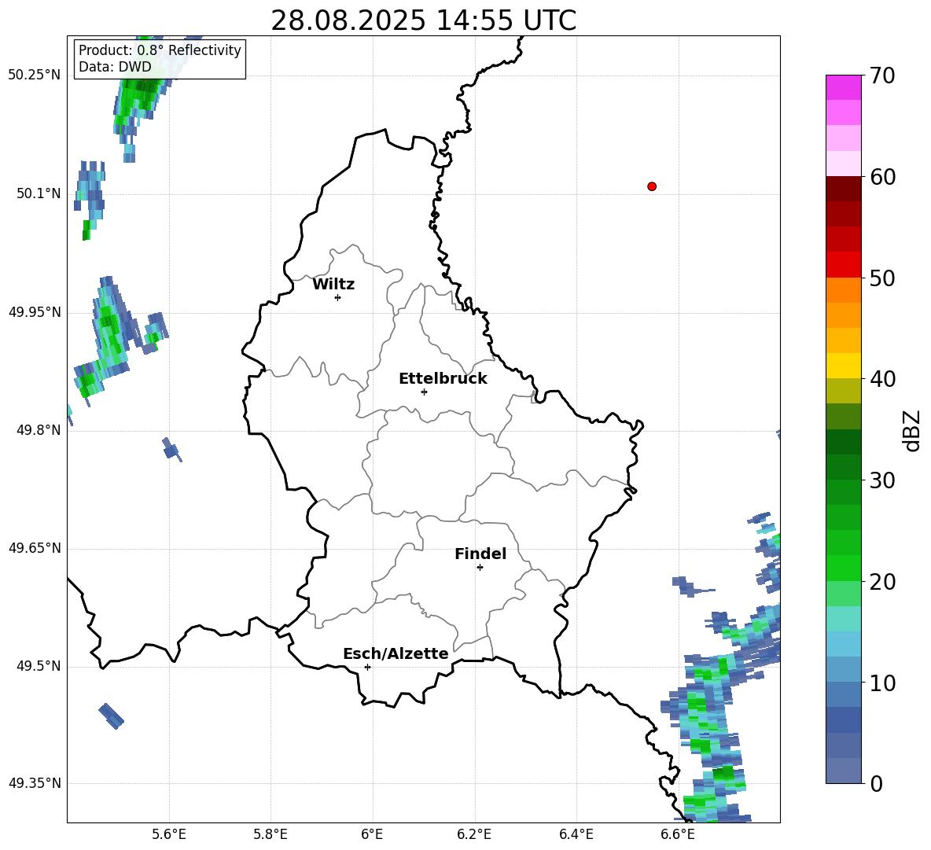Image resolution: width=931 pixels, height=850 pixels.
Task: Click the colorbar tick value 30
Action: (882, 480)
